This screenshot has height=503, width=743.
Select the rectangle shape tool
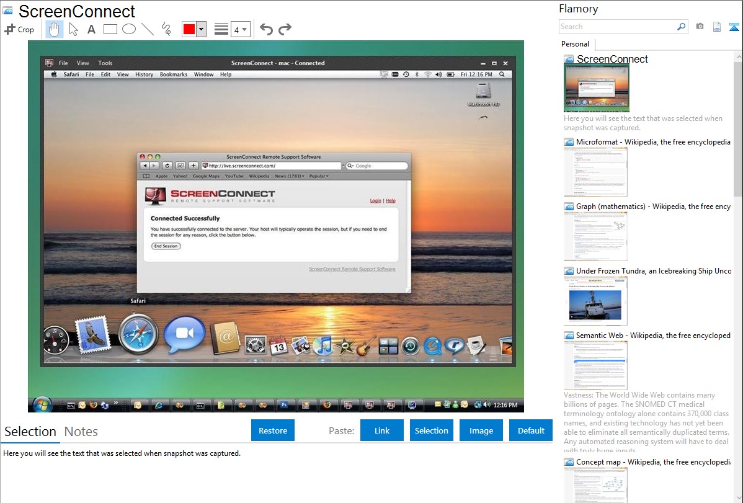110,29
